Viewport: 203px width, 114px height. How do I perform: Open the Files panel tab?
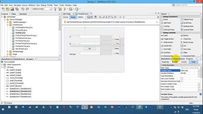coord(14,14)
